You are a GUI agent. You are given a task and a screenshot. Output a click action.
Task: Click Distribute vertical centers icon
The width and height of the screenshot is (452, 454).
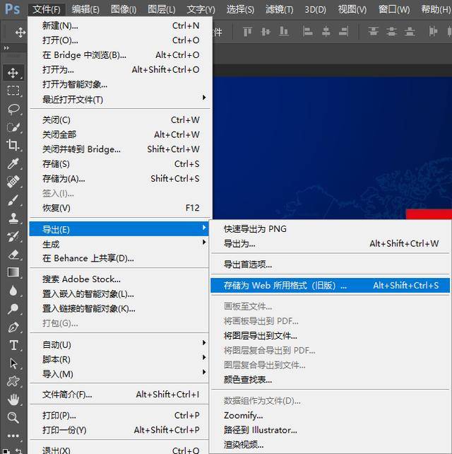click(391, 32)
